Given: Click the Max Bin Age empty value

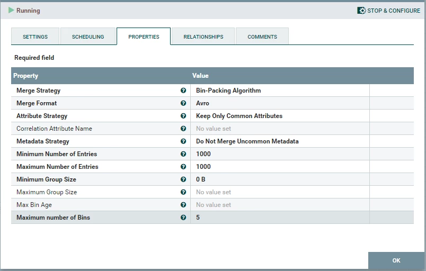Looking at the screenshot, I should (x=214, y=205).
